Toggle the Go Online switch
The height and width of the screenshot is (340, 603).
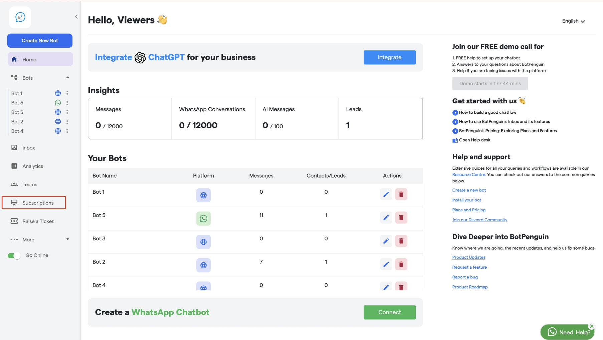(14, 256)
